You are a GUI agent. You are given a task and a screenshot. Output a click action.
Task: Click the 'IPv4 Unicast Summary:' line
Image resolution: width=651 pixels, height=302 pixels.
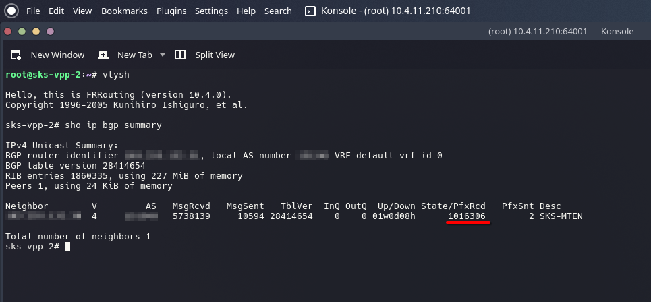62,145
